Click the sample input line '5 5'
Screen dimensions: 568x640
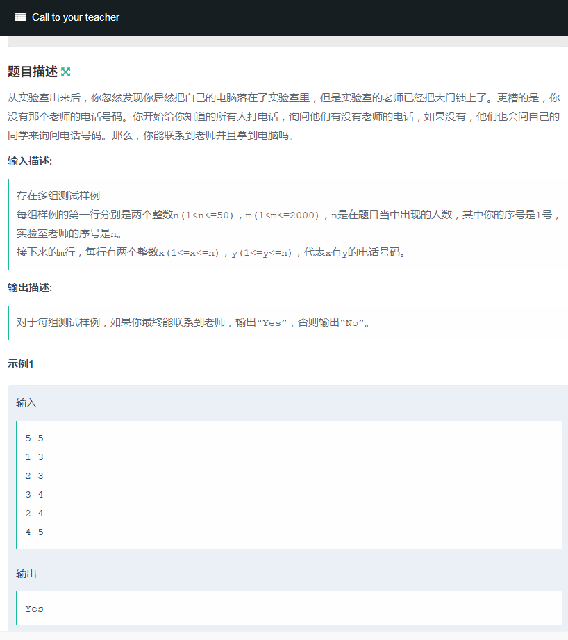pos(34,438)
